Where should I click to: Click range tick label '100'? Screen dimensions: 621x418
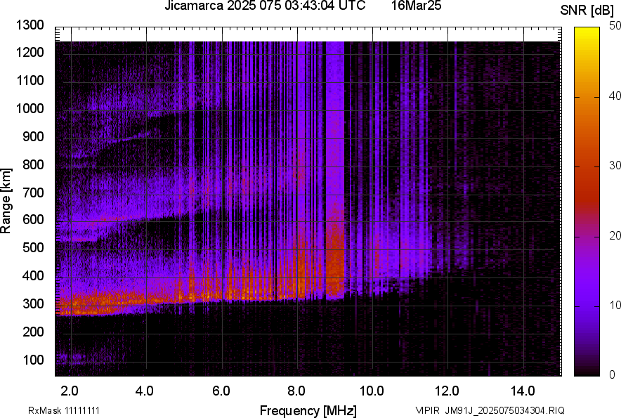coord(33,360)
